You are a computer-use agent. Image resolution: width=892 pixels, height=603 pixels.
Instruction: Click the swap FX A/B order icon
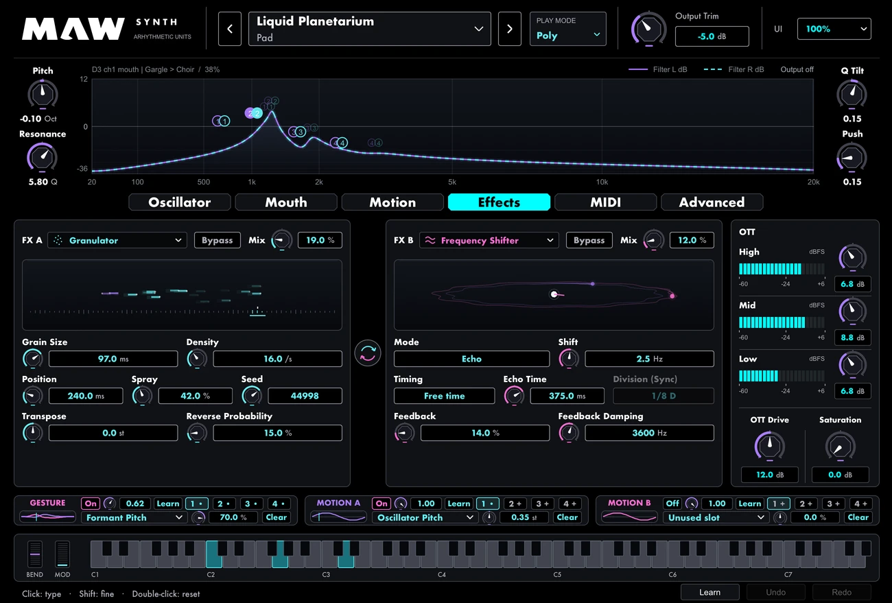[368, 353]
